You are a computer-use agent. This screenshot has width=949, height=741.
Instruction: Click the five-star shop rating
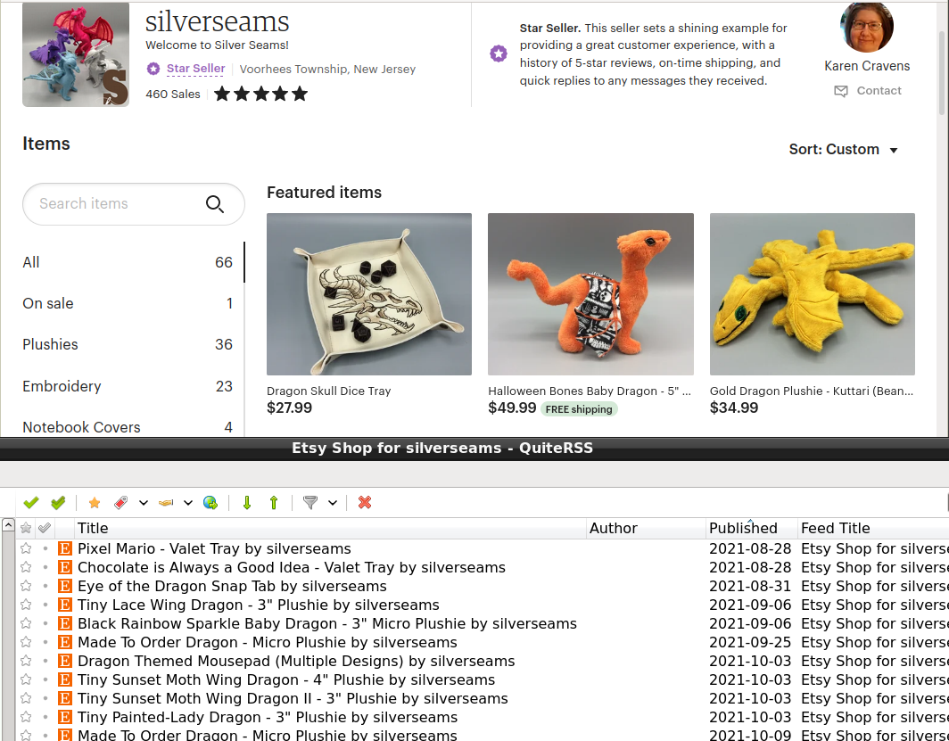260,94
